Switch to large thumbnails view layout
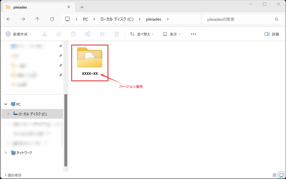This screenshot has height=179, width=286. 282,175
